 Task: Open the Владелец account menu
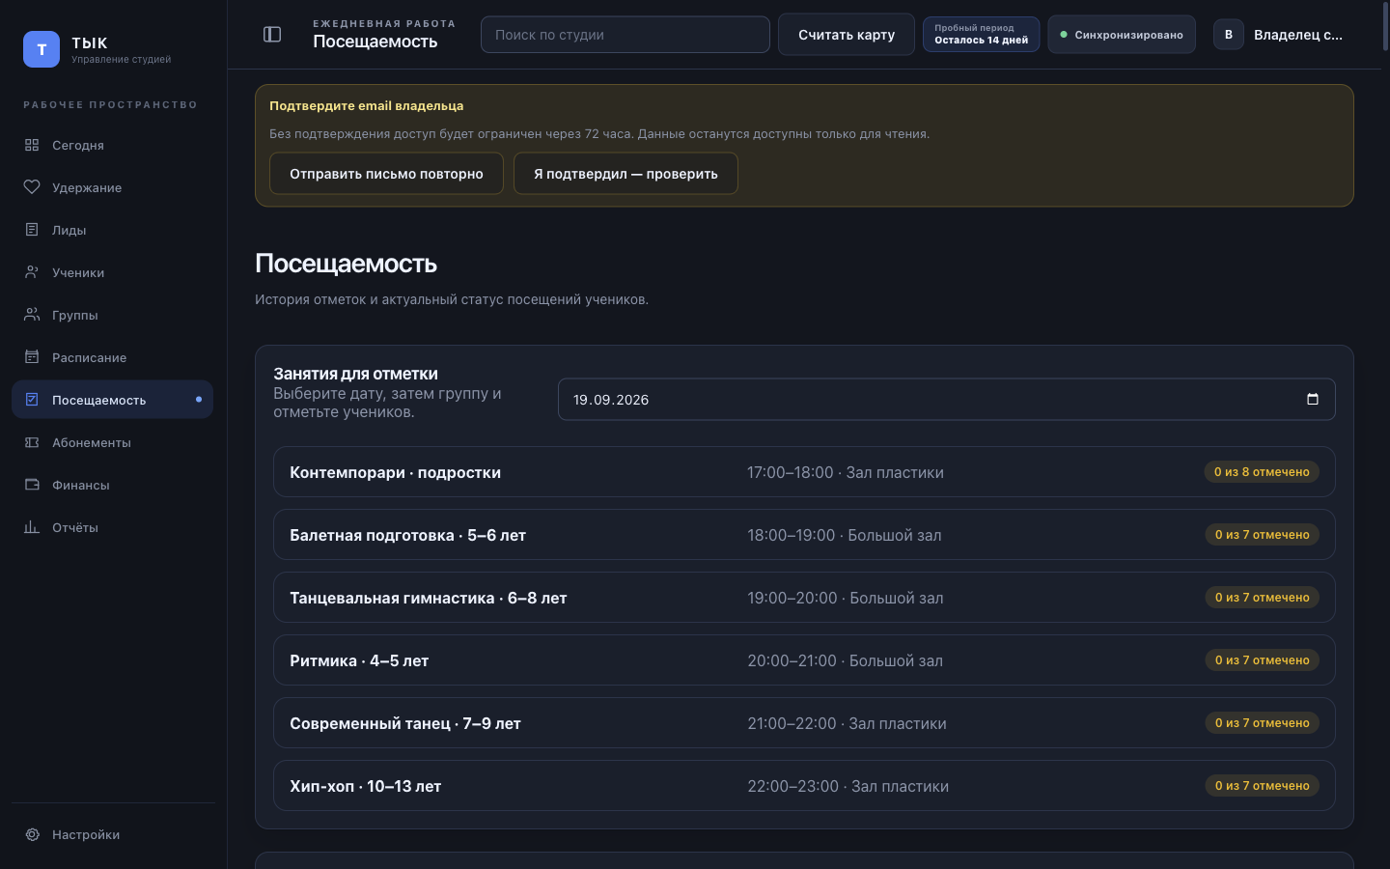pos(1278,35)
